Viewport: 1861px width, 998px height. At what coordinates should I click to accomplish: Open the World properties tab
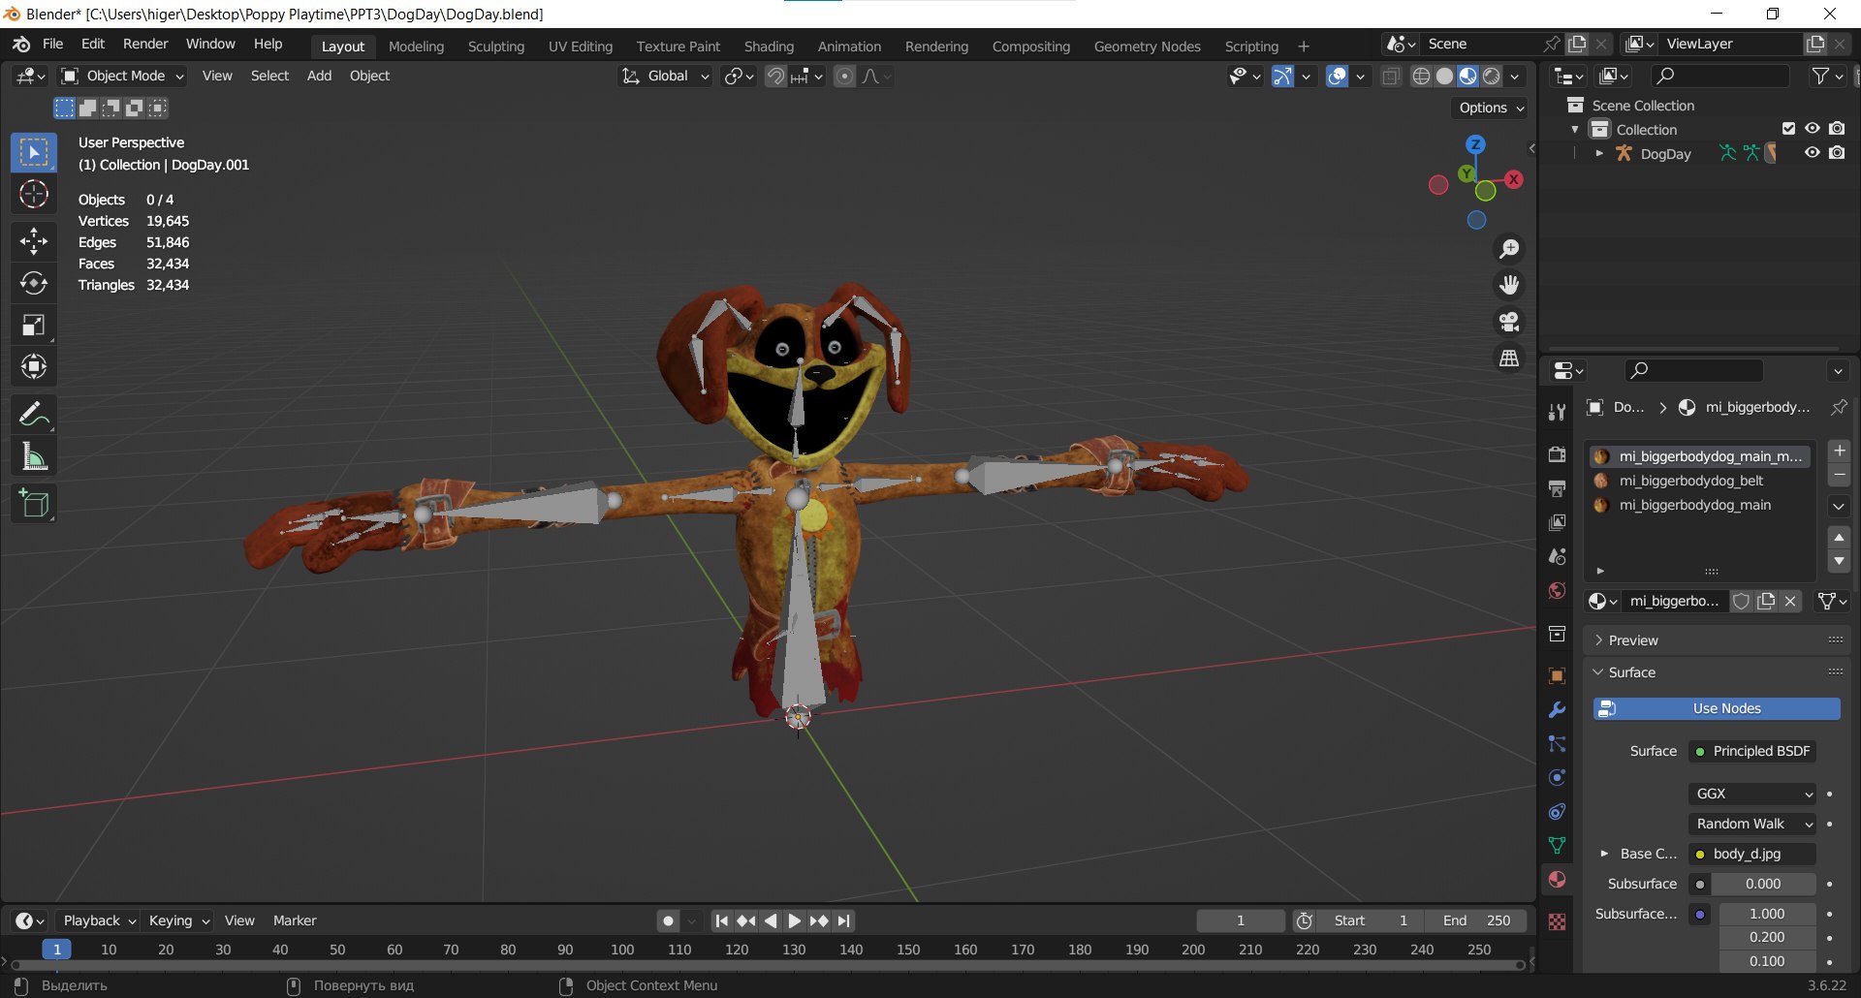pyautogui.click(x=1557, y=590)
